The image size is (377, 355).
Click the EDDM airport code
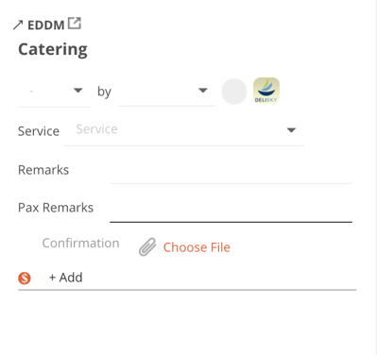click(46, 25)
